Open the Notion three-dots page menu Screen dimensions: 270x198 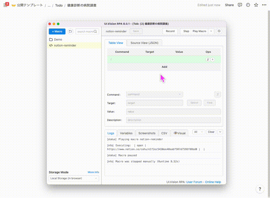tap(264, 5)
